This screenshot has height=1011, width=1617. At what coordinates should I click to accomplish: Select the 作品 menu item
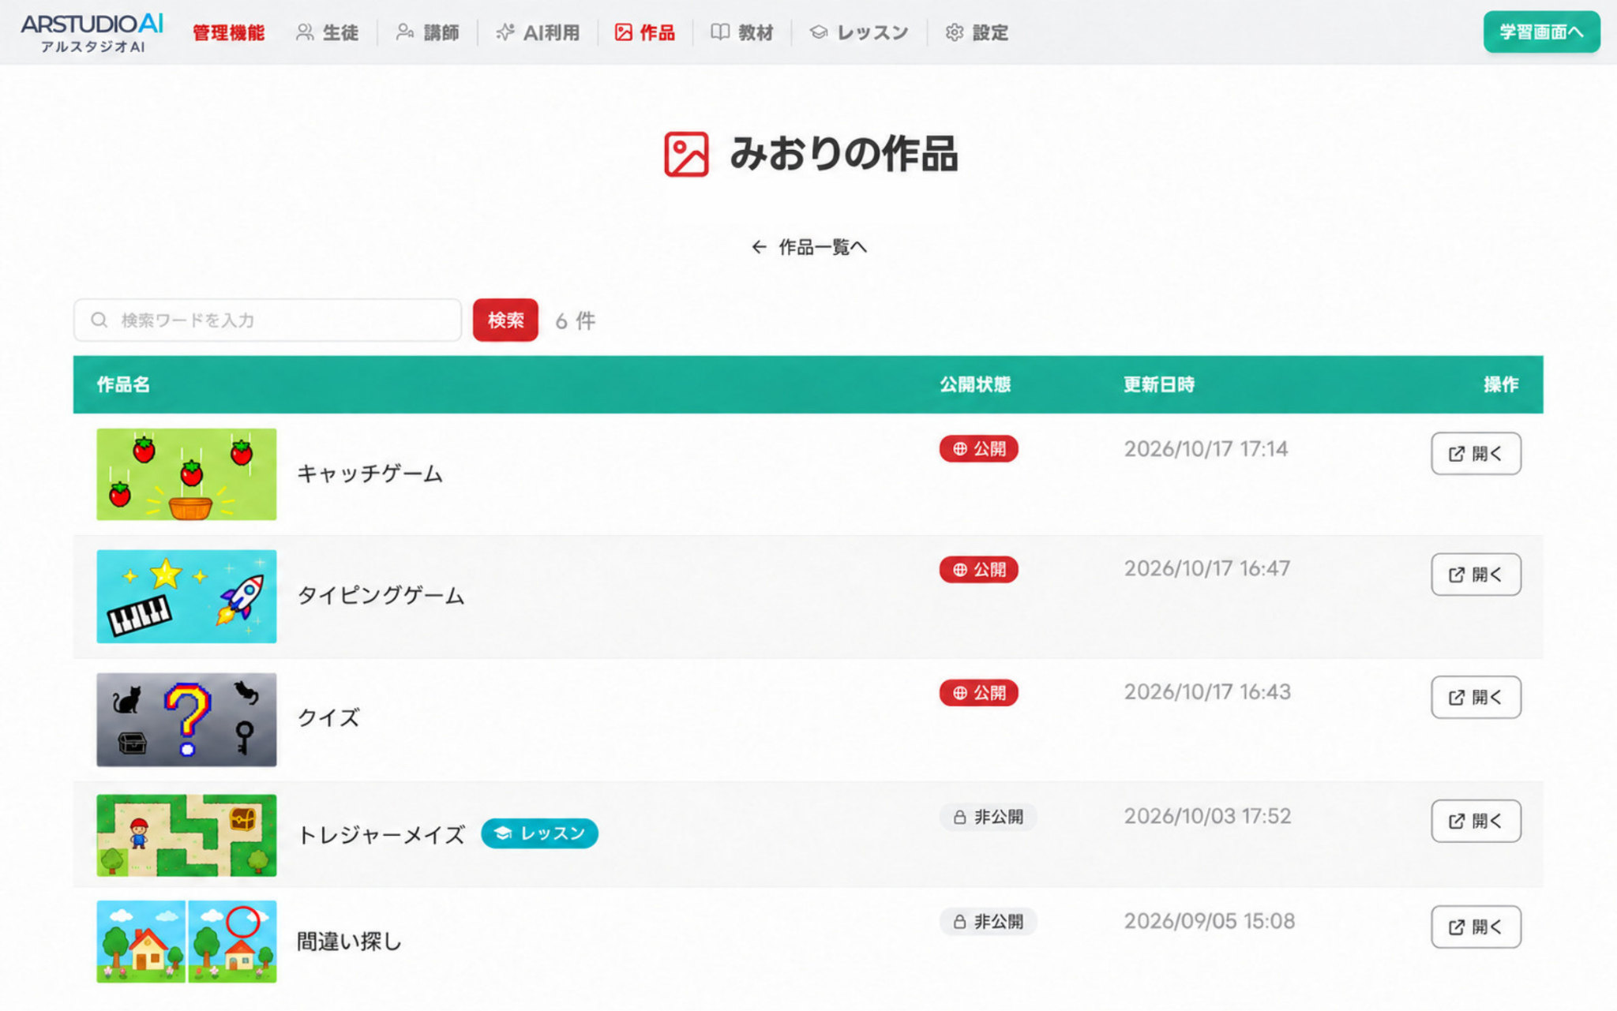tap(644, 32)
